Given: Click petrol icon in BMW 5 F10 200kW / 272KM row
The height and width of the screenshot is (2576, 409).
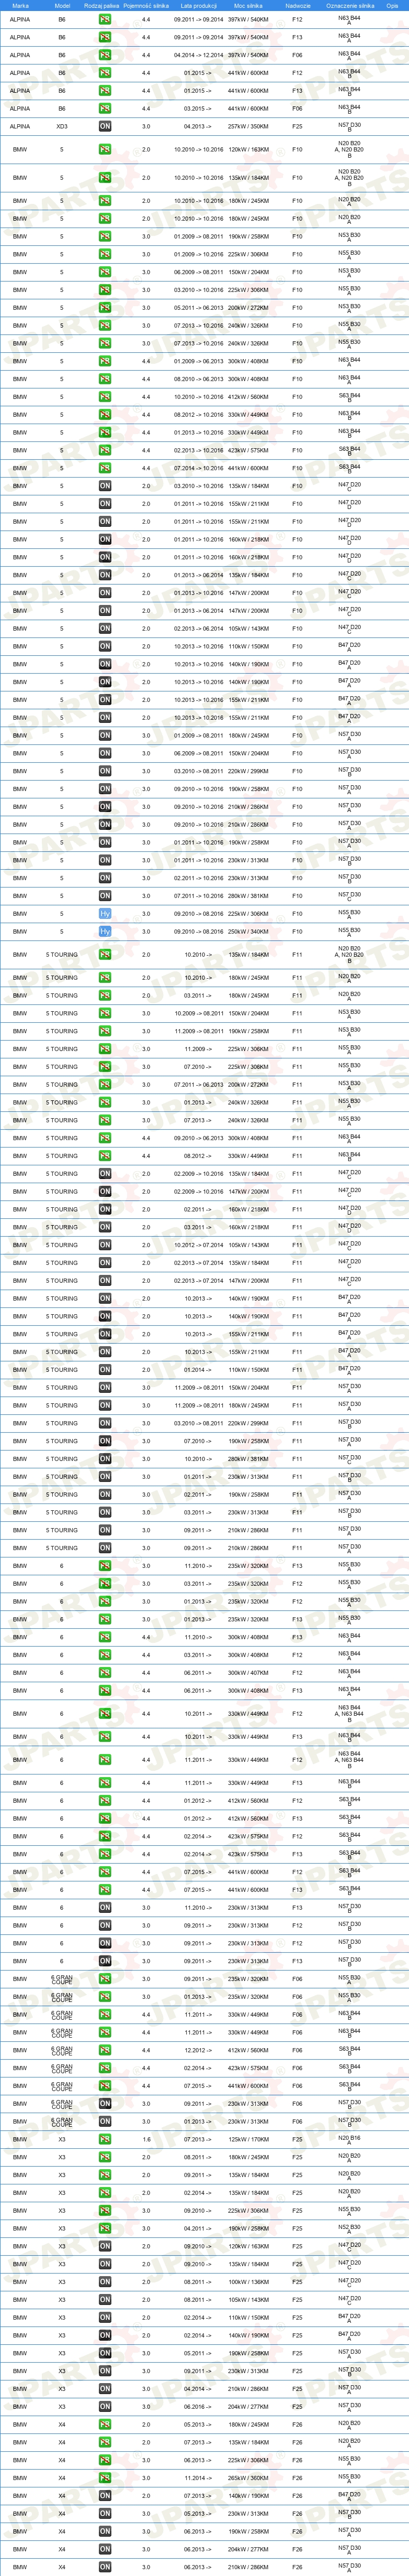Looking at the screenshot, I should 105,308.
